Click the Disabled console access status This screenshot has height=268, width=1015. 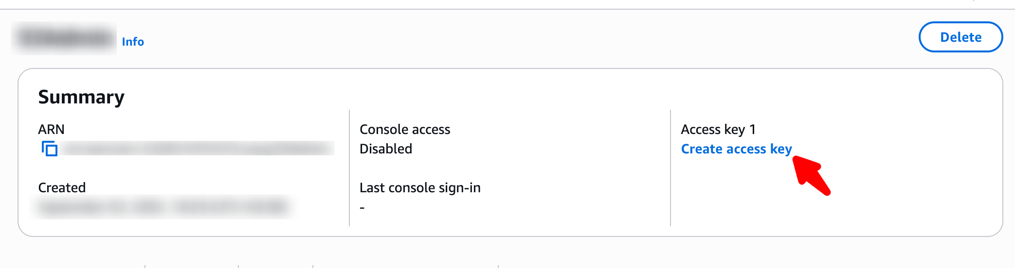click(386, 149)
